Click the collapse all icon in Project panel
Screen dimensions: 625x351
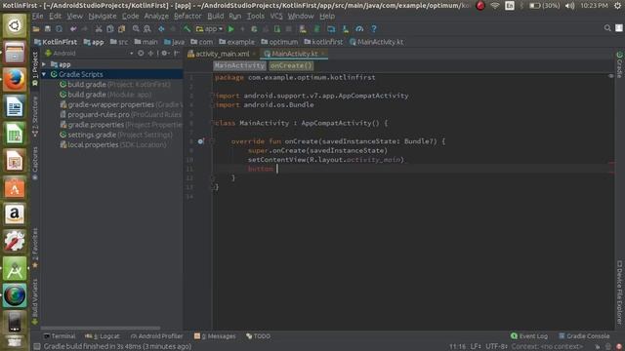point(150,53)
